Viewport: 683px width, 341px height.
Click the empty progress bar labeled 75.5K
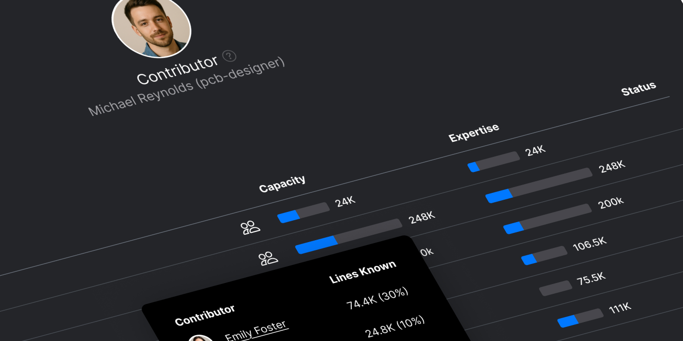pyautogui.click(x=556, y=288)
